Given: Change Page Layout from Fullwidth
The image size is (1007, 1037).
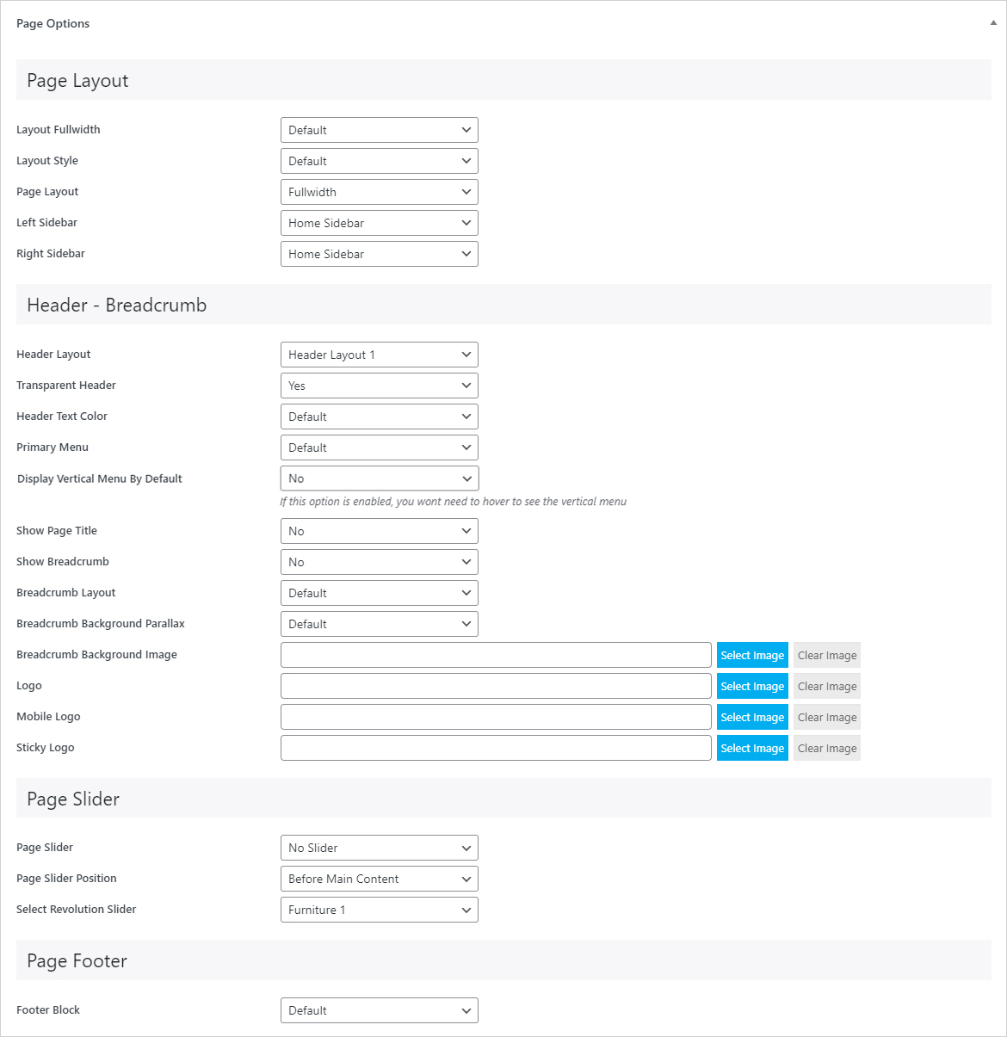Looking at the screenshot, I should coord(379,192).
